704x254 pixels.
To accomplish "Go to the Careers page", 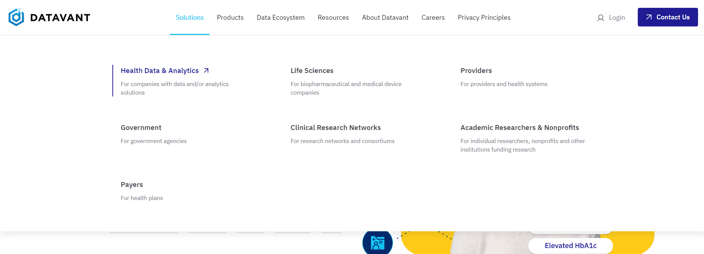I will pyautogui.click(x=433, y=18).
